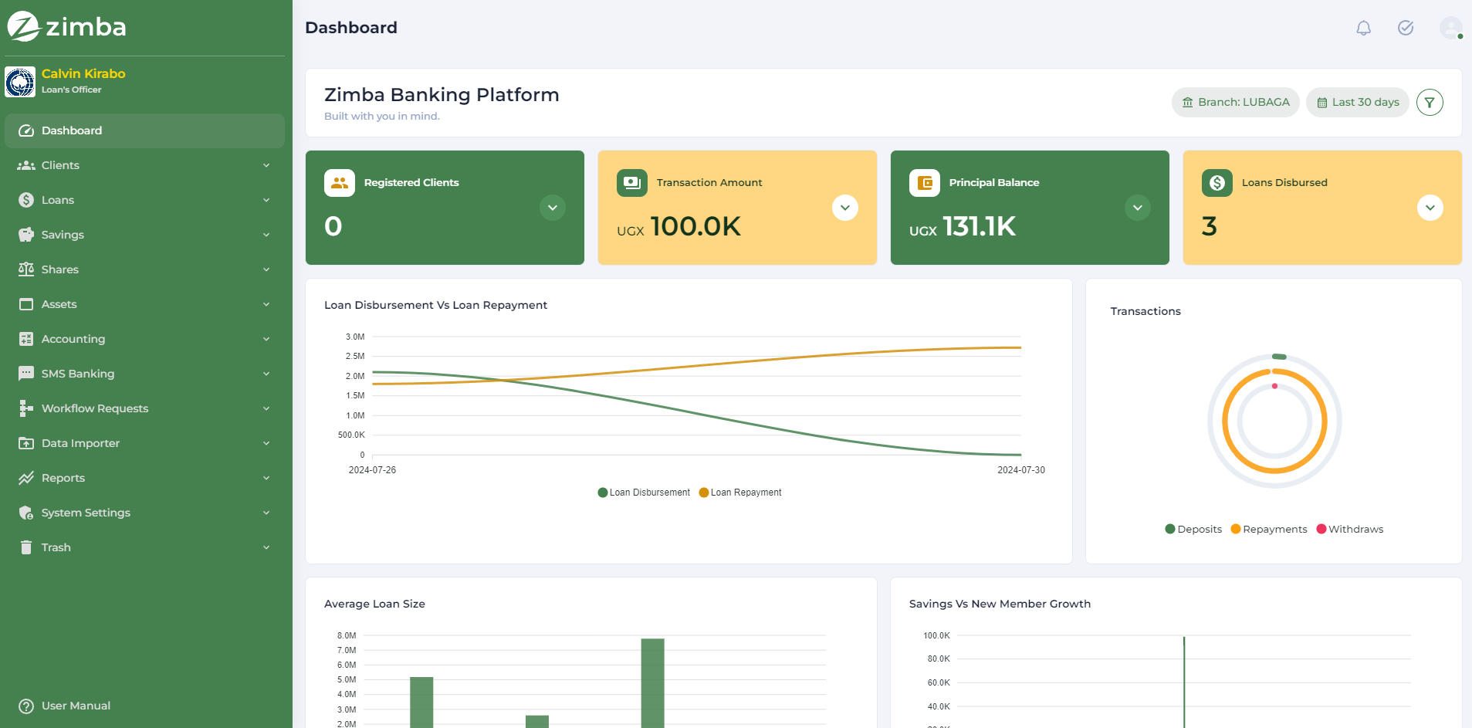
Task: Toggle Loan Disbursement series in chart legend
Action: point(644,493)
